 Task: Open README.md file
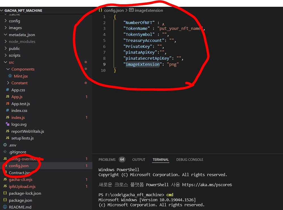[20, 207]
